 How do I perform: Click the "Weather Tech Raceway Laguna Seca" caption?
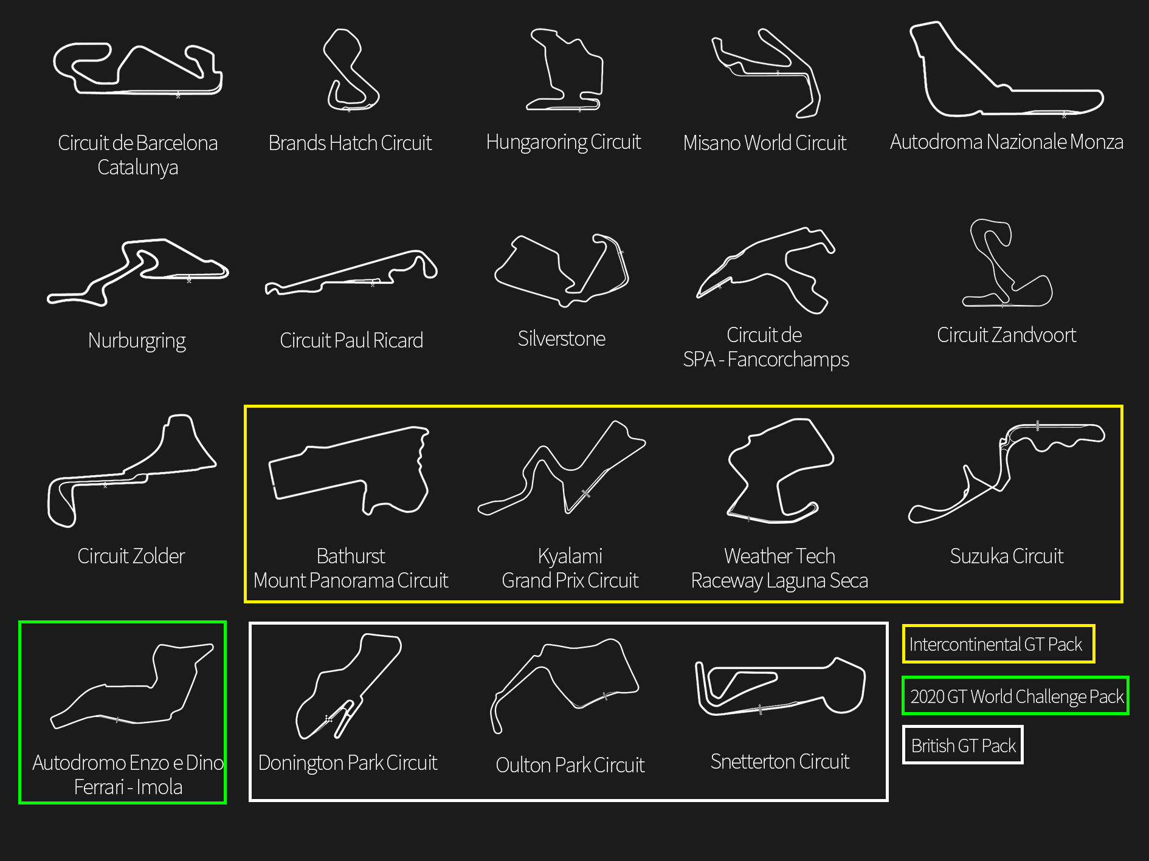tap(780, 568)
